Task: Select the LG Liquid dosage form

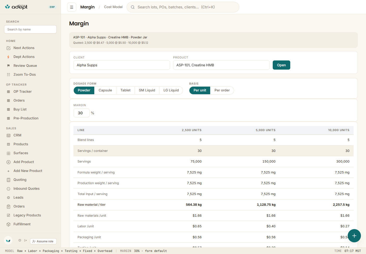Action: coord(171,90)
